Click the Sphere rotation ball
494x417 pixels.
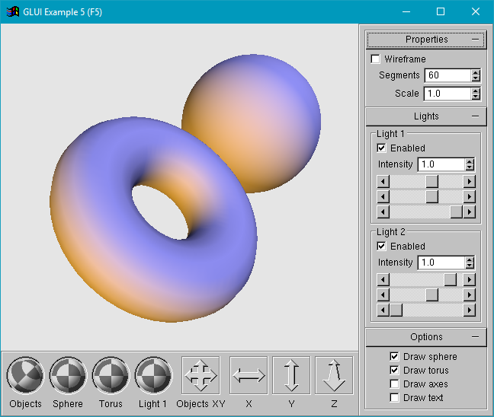[68, 375]
